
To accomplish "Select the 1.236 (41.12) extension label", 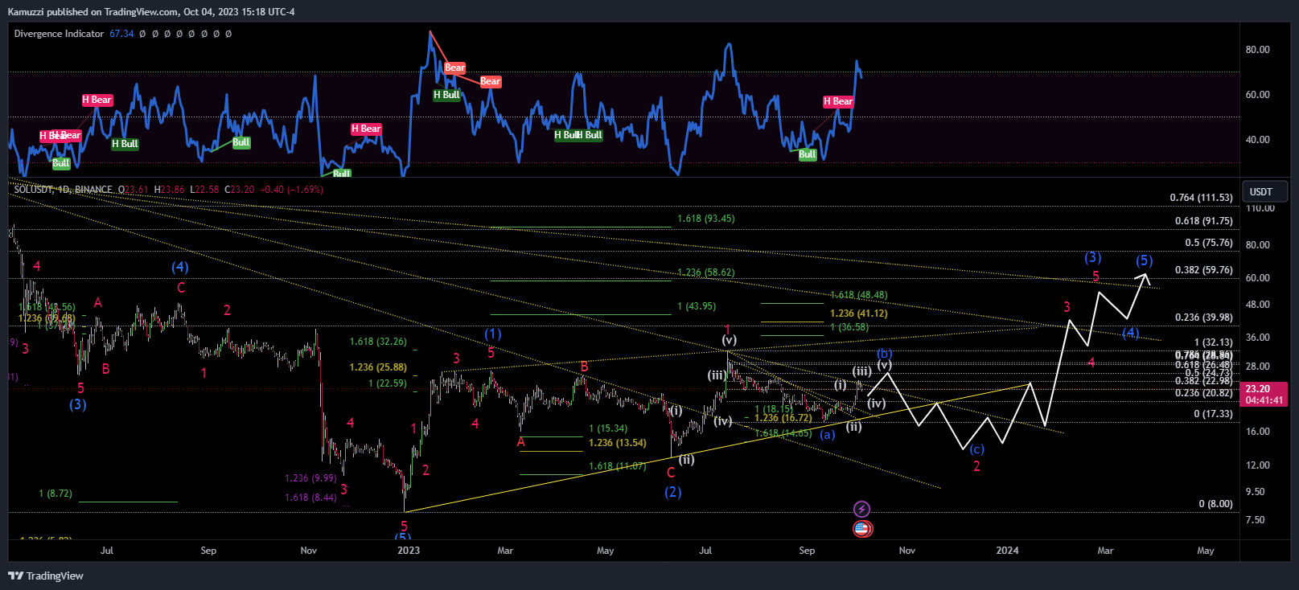I will 858,313.
